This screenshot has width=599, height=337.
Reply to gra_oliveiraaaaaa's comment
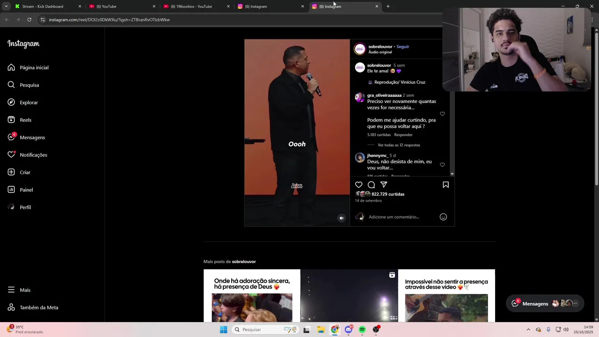click(403, 135)
